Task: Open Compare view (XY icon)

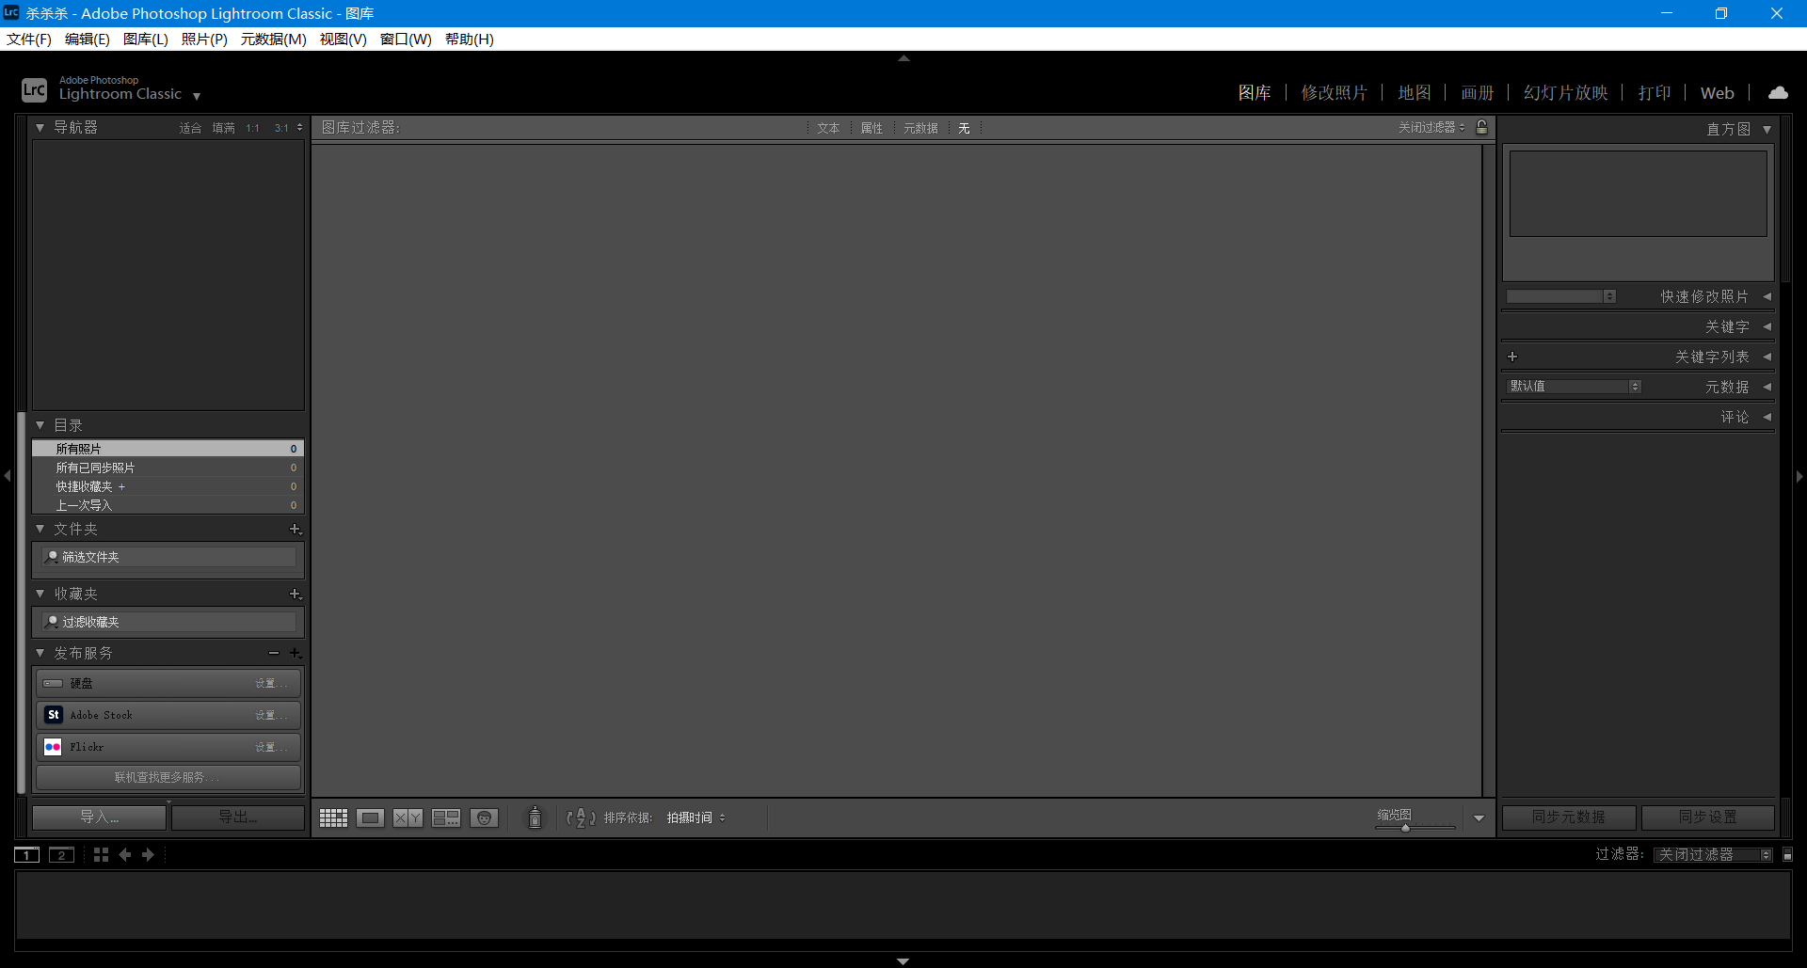Action: [x=408, y=817]
